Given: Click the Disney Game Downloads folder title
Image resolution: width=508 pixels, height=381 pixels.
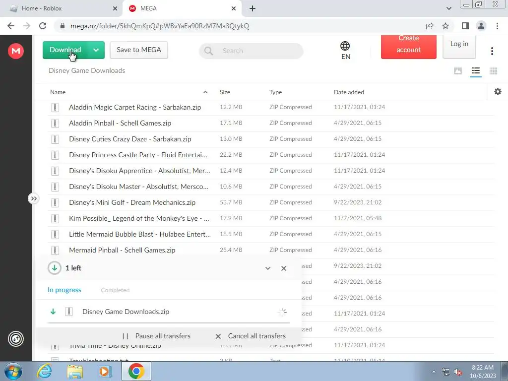Looking at the screenshot, I should point(87,70).
